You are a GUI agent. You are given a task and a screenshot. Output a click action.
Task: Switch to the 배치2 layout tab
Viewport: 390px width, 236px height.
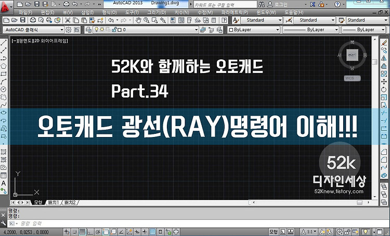(70, 202)
